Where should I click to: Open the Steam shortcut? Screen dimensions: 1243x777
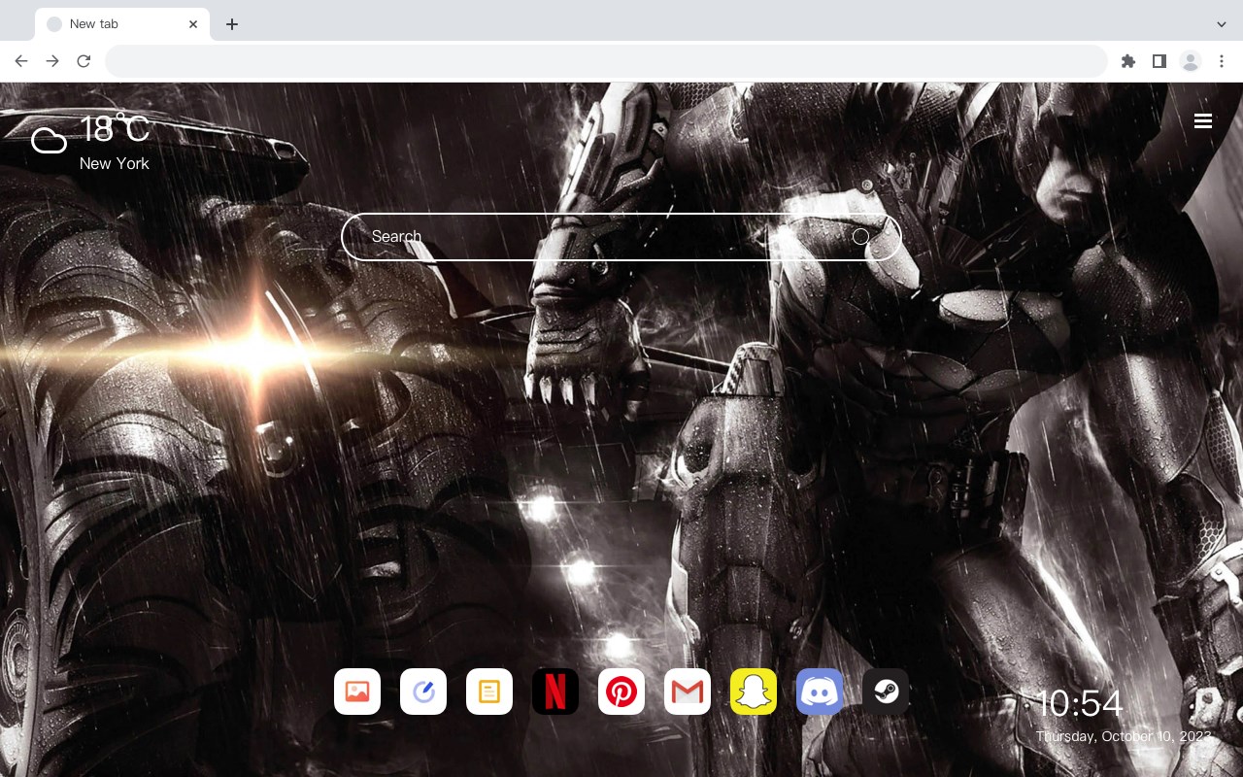[x=886, y=692]
